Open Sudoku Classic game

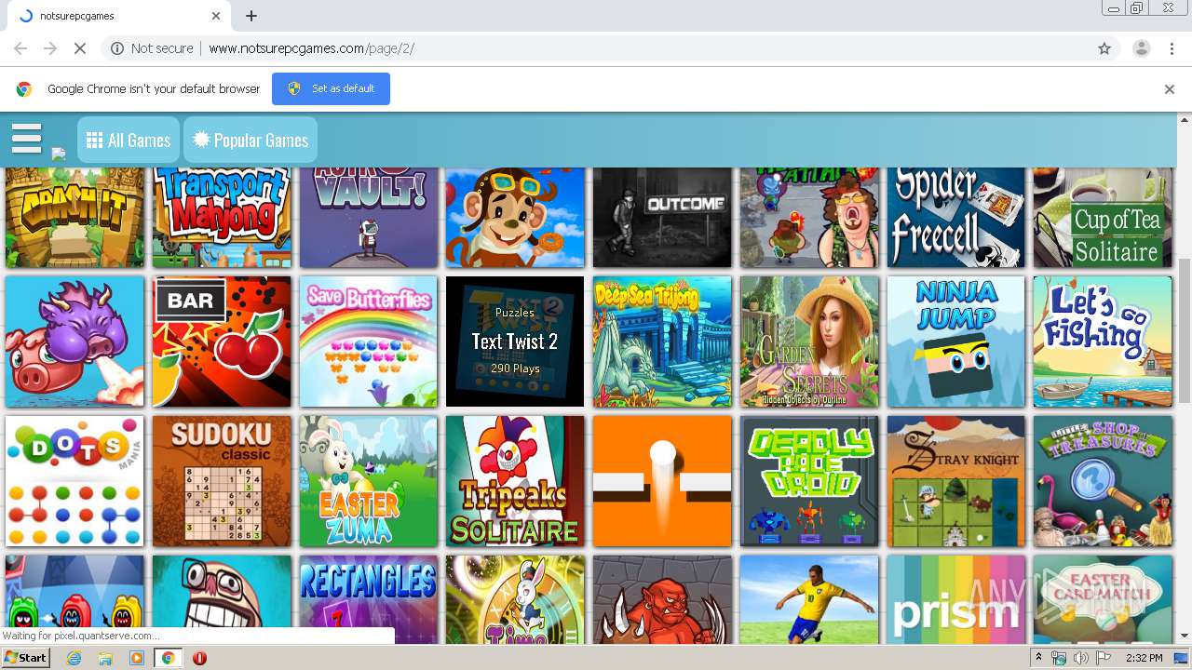coord(222,481)
